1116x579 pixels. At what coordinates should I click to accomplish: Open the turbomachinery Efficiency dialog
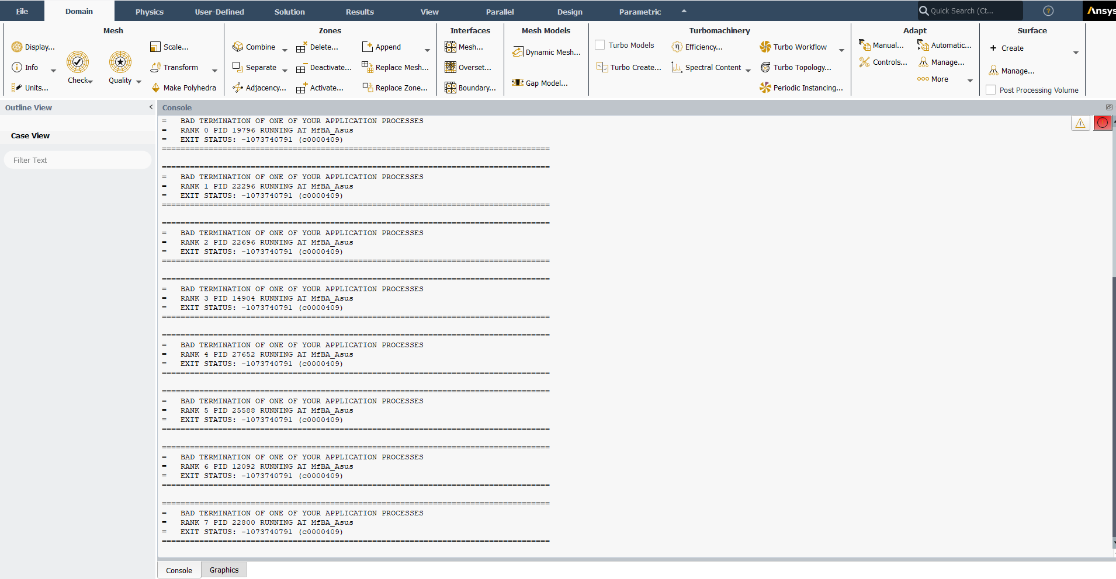[697, 47]
